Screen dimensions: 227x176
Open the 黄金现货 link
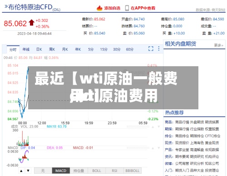(x=212, y=143)
